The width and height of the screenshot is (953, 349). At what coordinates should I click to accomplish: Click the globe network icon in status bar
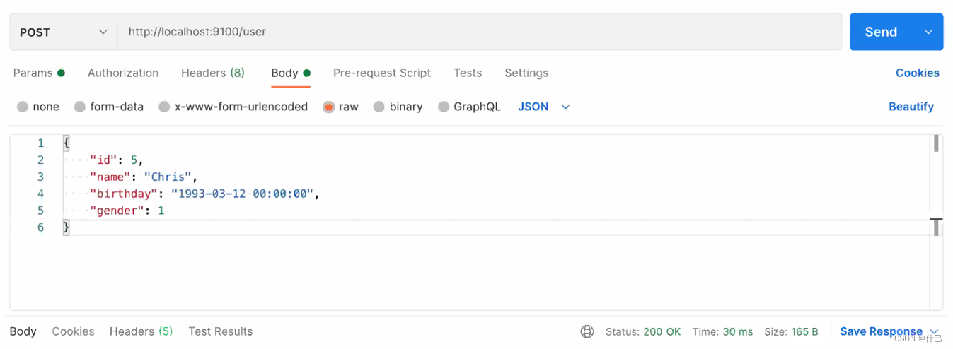pyautogui.click(x=587, y=331)
